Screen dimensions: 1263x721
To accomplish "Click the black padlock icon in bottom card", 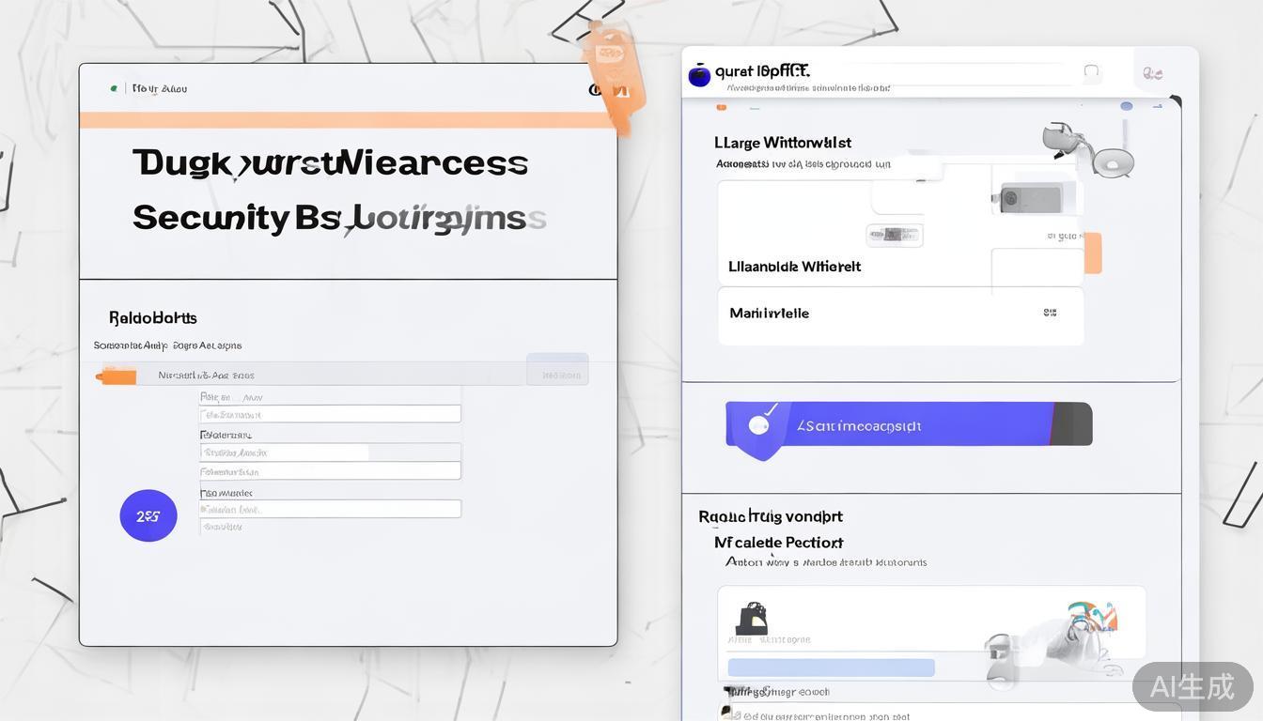I will click(x=752, y=618).
